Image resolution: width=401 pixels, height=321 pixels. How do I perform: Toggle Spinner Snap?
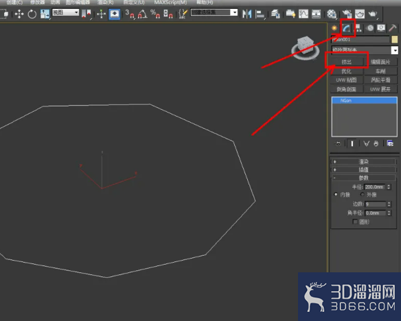(168, 14)
